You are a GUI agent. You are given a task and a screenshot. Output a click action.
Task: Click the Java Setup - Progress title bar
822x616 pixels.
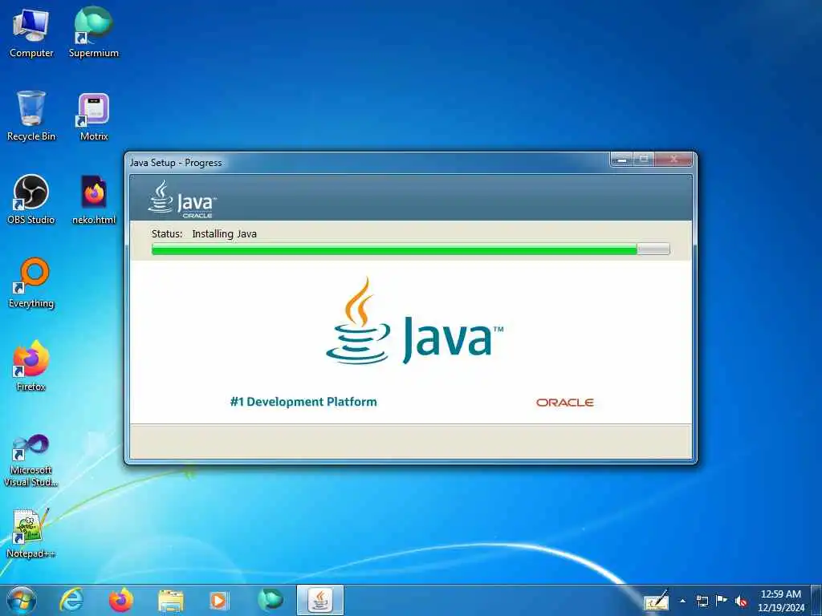(367, 162)
